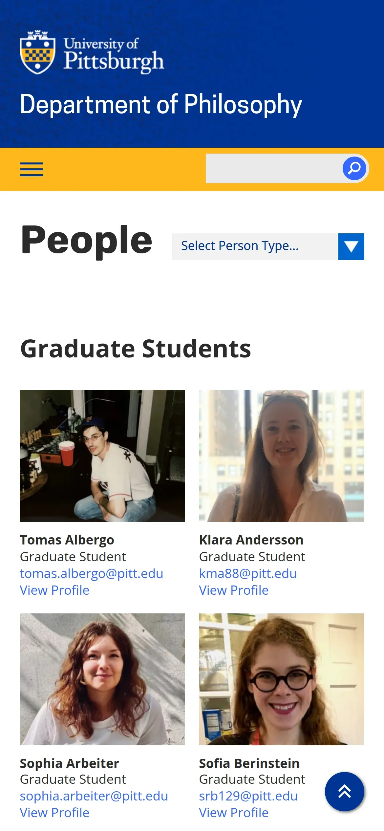The height and width of the screenshot is (831, 384).
Task: Click Sophia Arbeiter's profile photo
Action: pyautogui.click(x=102, y=679)
